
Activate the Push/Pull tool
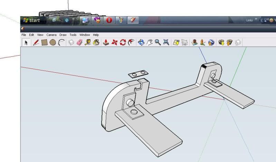tap(106, 43)
